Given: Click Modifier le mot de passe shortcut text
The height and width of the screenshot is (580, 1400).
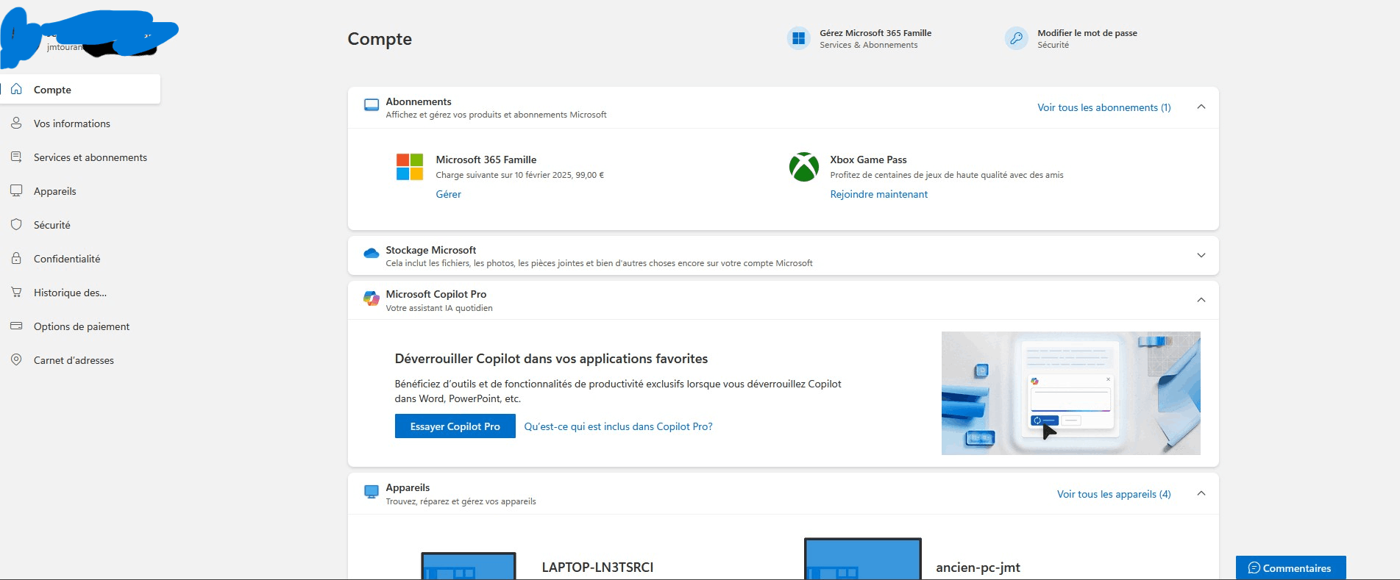Looking at the screenshot, I should [1087, 33].
